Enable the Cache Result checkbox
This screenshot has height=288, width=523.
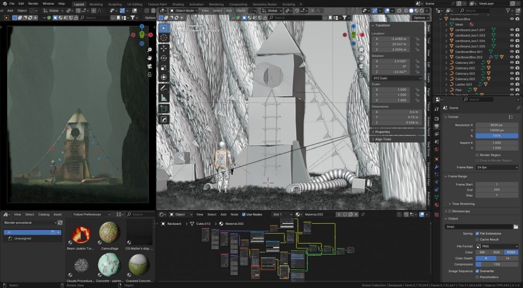[x=477, y=239]
